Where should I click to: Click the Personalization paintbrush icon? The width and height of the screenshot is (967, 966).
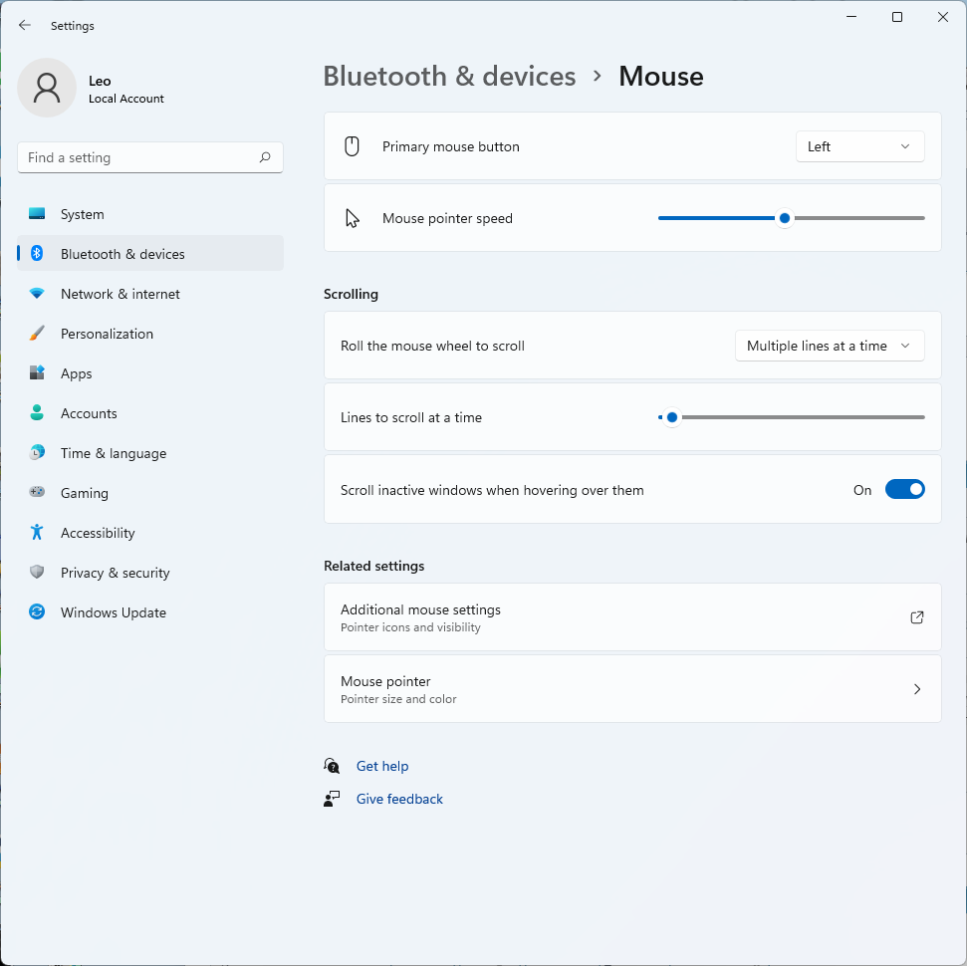coord(37,333)
